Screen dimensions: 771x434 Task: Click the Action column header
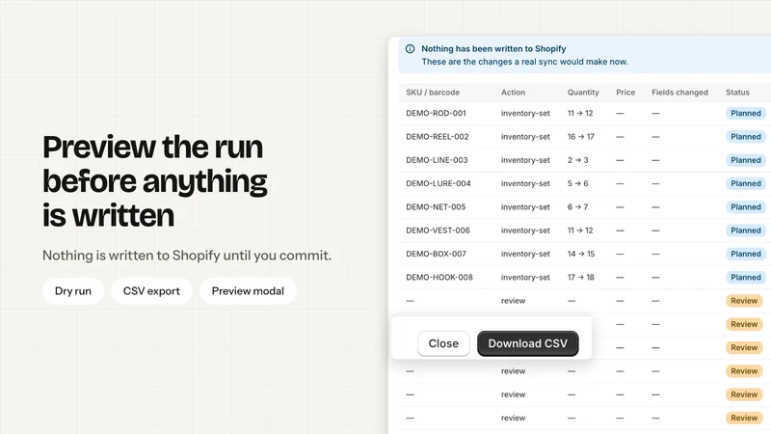coord(513,92)
